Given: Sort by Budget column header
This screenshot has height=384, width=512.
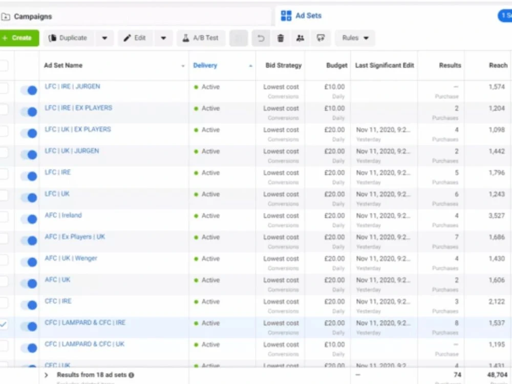Looking at the screenshot, I should 337,66.
